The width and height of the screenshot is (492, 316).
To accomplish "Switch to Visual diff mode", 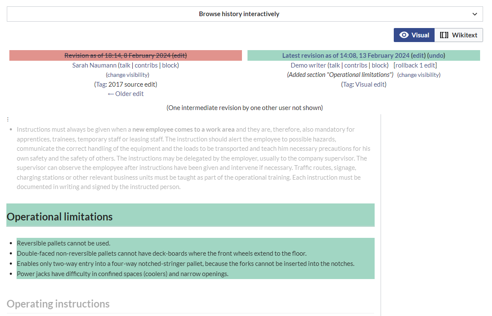I will point(414,35).
